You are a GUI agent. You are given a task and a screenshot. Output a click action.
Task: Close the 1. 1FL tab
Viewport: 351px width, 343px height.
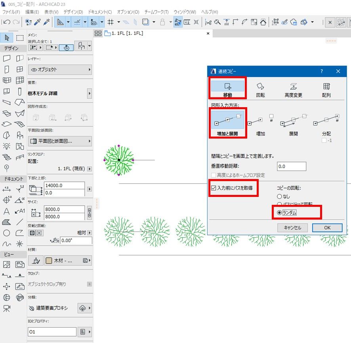point(208,33)
